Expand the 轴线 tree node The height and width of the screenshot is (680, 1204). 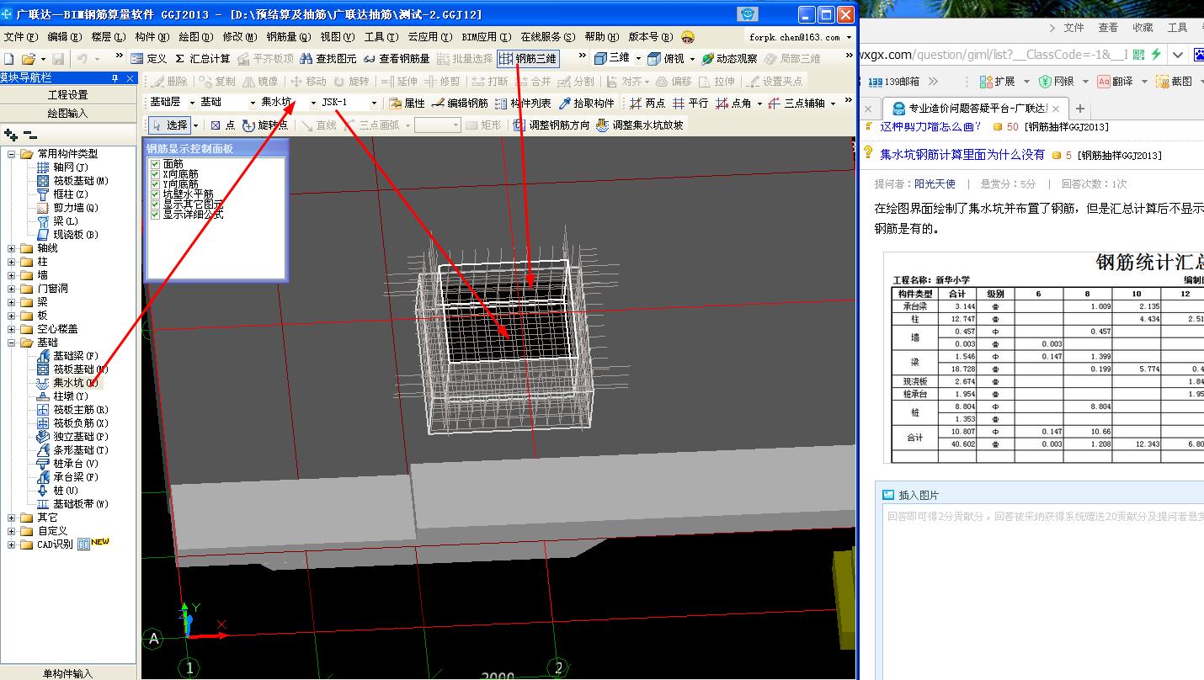pyautogui.click(x=12, y=248)
